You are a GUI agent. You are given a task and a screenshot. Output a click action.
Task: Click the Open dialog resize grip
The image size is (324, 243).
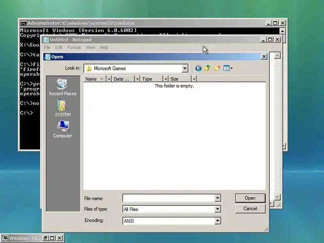click(266, 229)
